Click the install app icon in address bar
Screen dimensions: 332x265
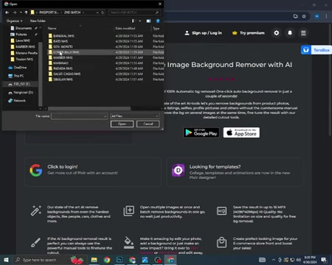295,16
